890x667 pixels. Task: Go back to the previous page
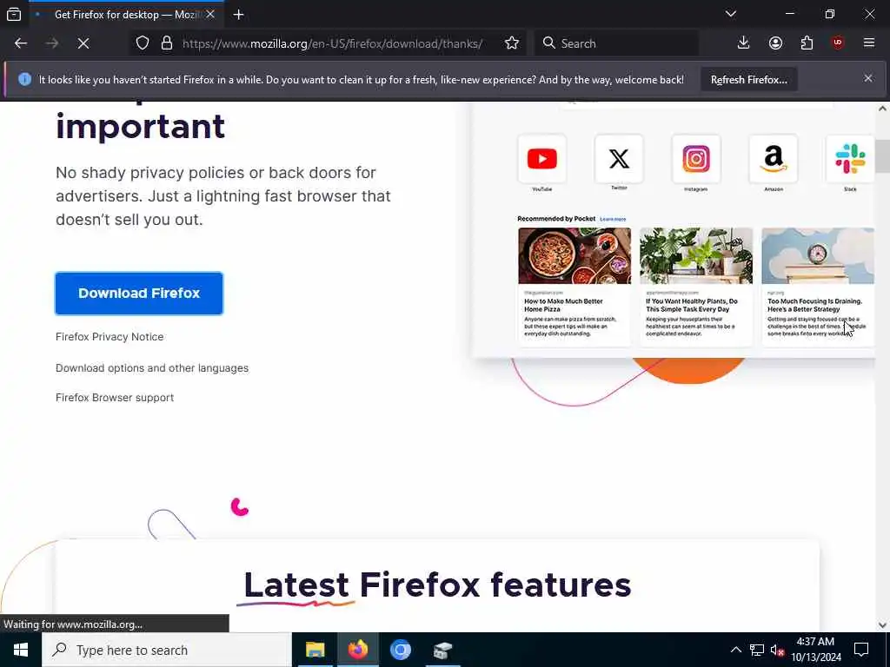pyautogui.click(x=21, y=43)
